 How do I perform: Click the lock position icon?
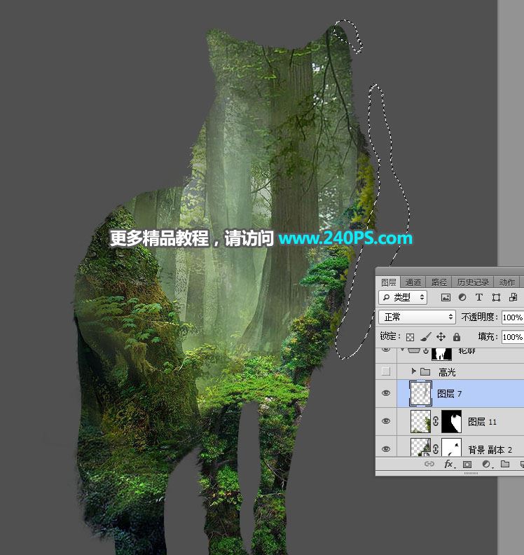click(441, 337)
